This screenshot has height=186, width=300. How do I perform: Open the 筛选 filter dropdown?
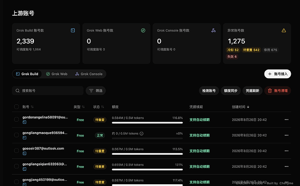click(96, 91)
